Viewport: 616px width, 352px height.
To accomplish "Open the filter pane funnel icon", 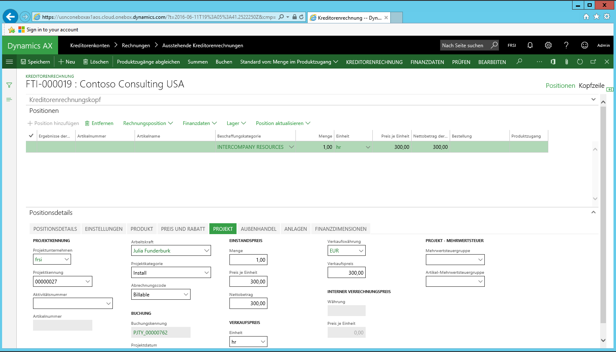I will click(9, 85).
